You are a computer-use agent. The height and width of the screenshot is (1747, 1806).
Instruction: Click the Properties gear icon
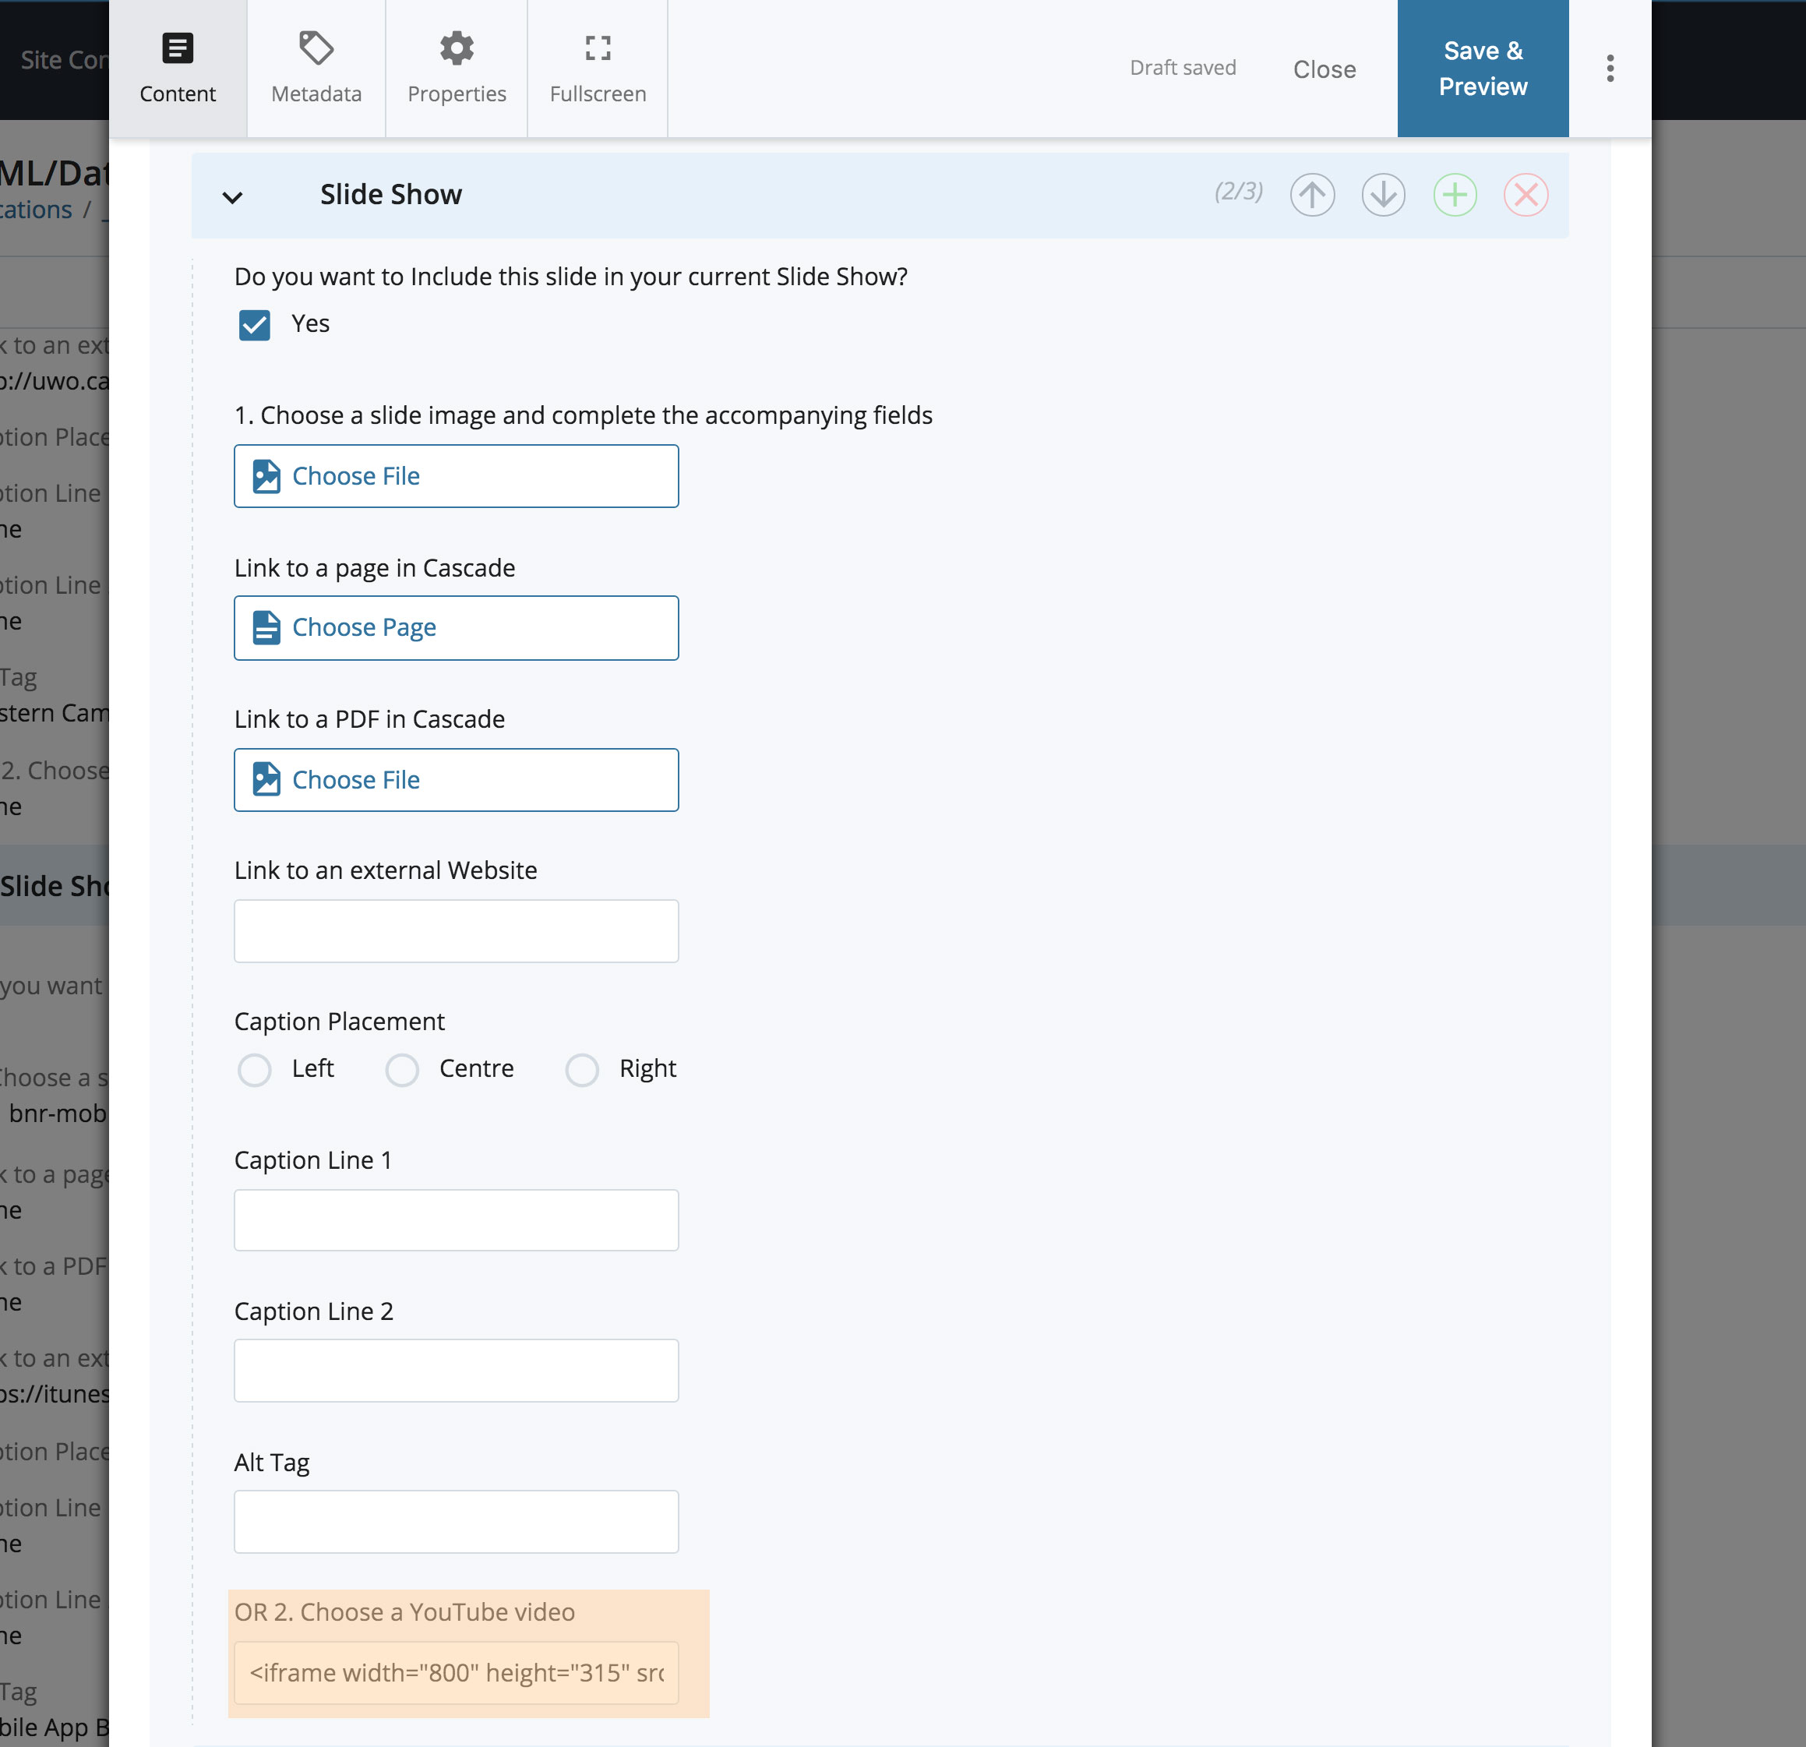tap(457, 47)
